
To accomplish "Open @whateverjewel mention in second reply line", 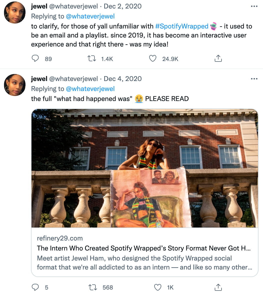I will 90,89.
